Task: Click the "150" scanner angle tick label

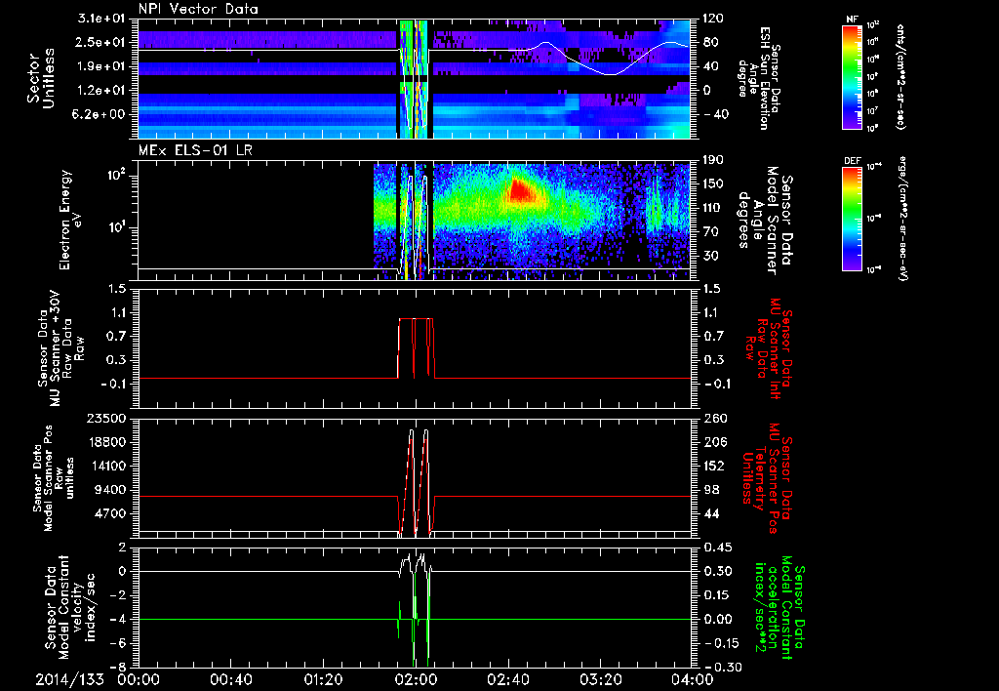Action: (713, 184)
